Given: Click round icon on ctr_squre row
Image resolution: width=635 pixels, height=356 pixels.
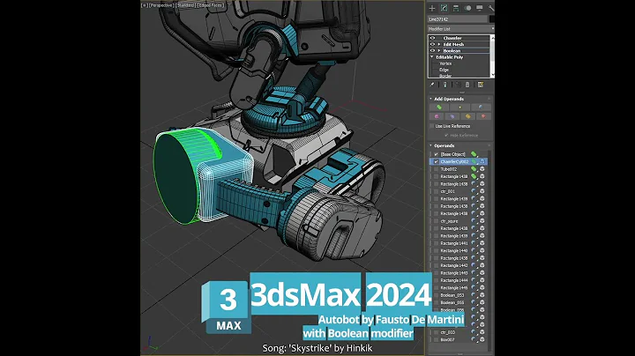Looking at the screenshot, I should click(x=482, y=221).
